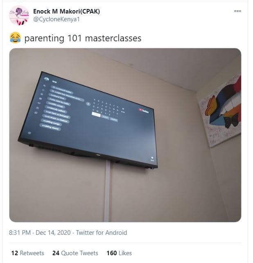Open the display name Enock M Makori(CPAK)

[x=66, y=11]
